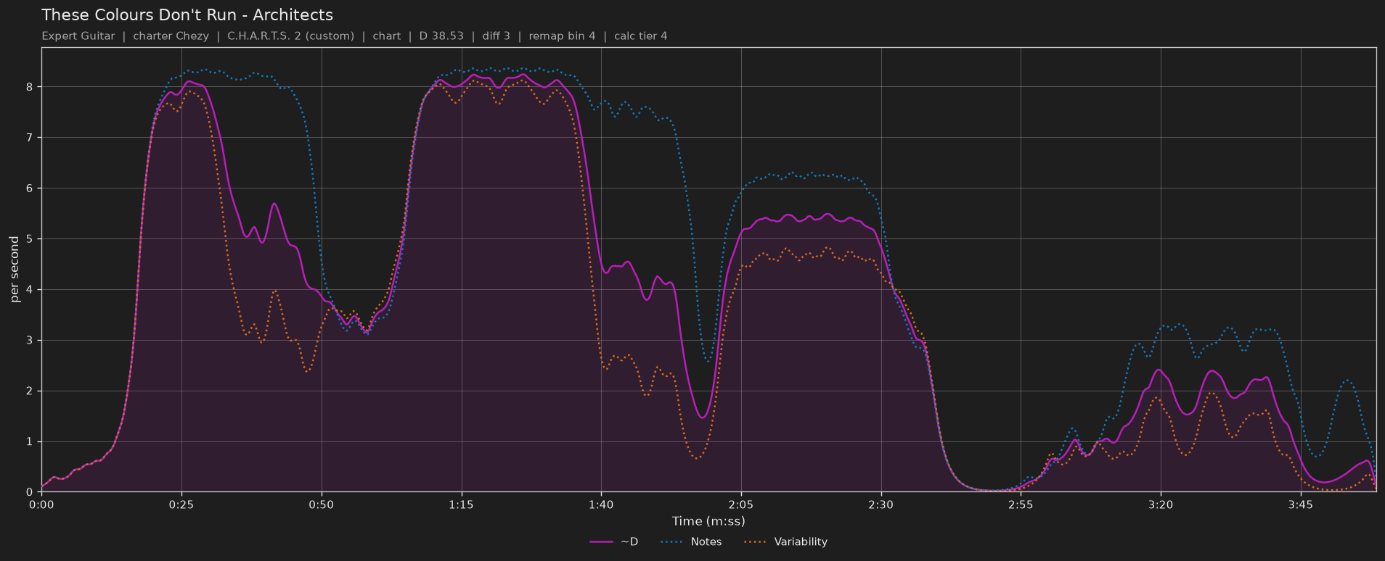Click the "Time (m:ss)" x-axis label
The image size is (1385, 561).
(x=708, y=521)
